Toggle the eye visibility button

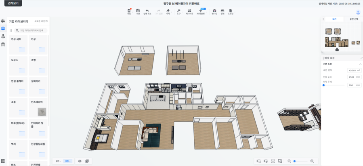coord(80,161)
